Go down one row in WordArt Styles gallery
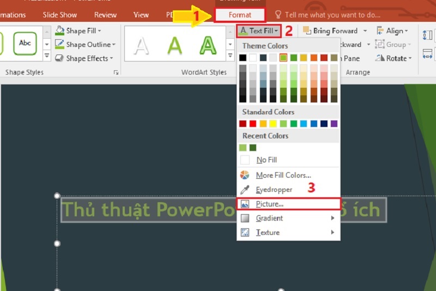This screenshot has width=436, height=291. pos(230,44)
